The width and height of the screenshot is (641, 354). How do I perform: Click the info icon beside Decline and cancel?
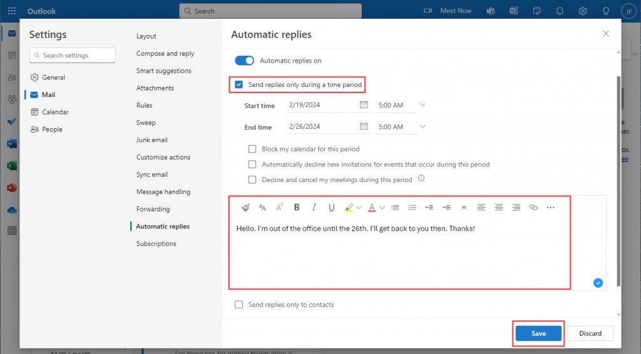click(x=421, y=178)
